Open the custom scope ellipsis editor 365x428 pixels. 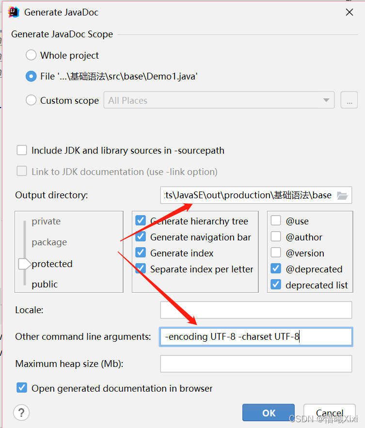349,100
